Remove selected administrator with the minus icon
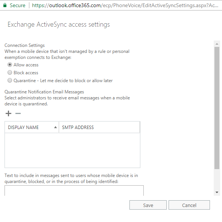The height and width of the screenshot is (222, 222). pyautogui.click(x=18, y=113)
